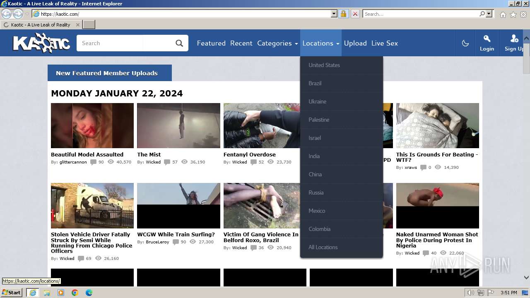Open the Recent page

coord(241,43)
